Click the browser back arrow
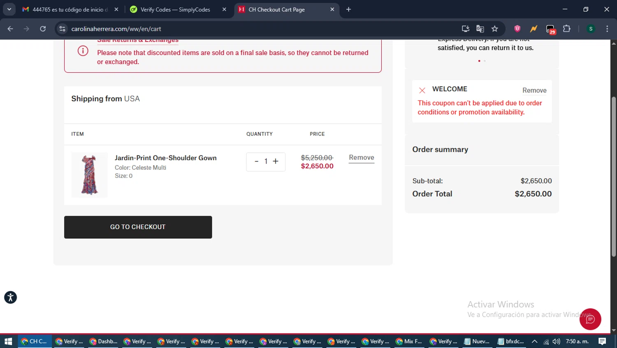 [x=10, y=29]
